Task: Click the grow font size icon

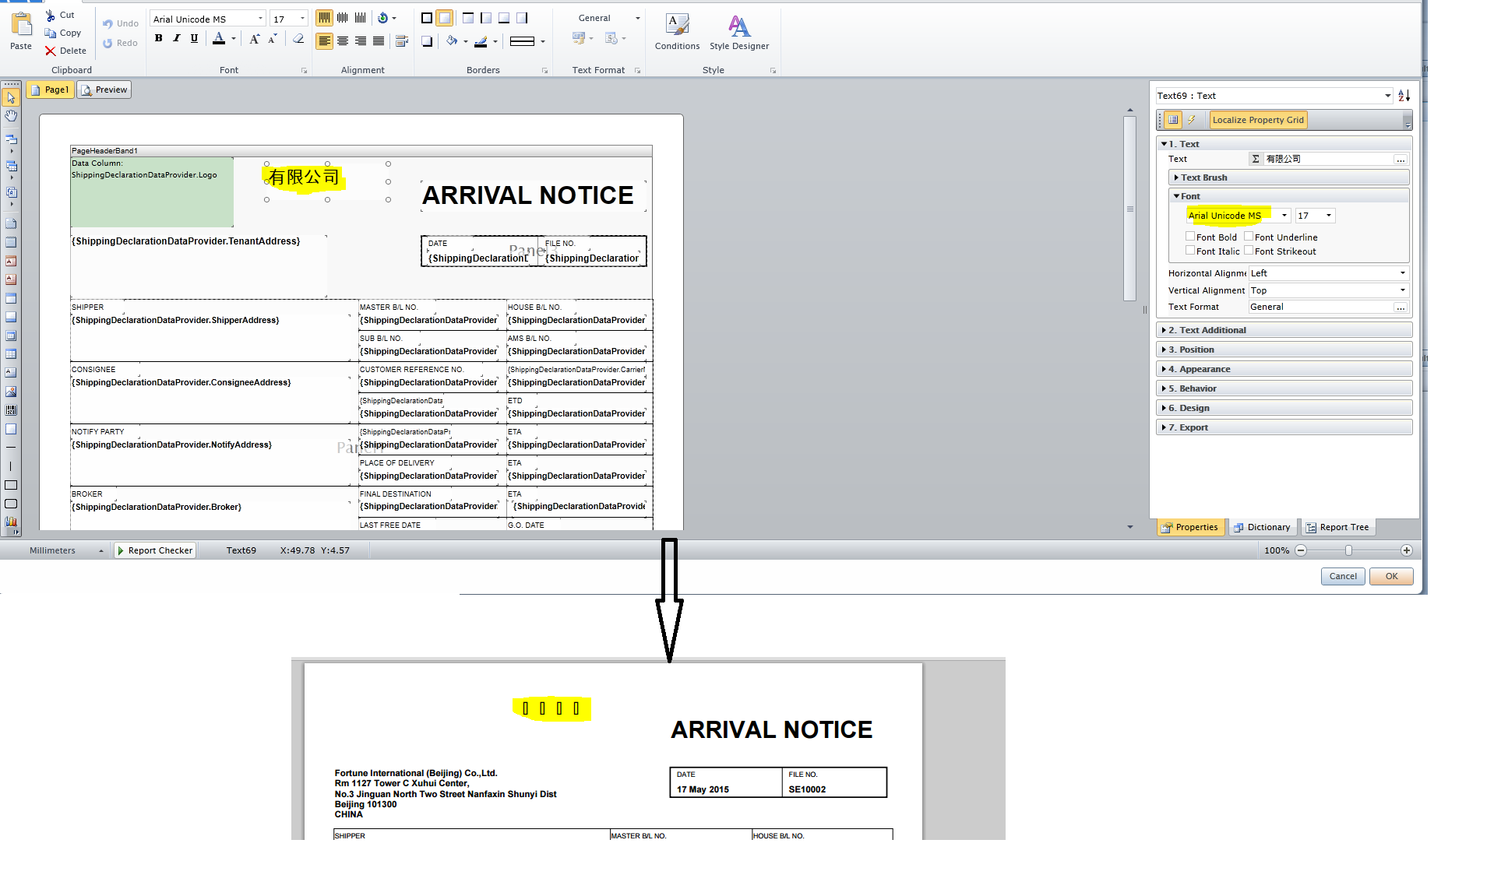Action: 254,39
